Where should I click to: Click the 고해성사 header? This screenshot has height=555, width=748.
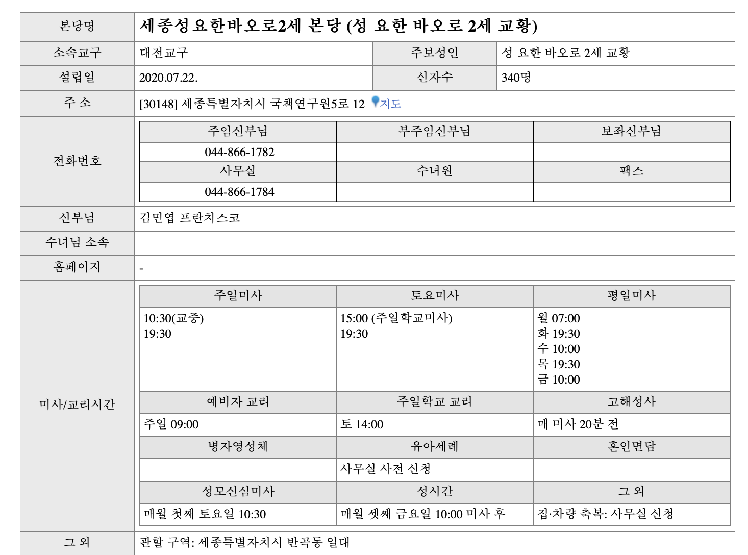click(632, 402)
